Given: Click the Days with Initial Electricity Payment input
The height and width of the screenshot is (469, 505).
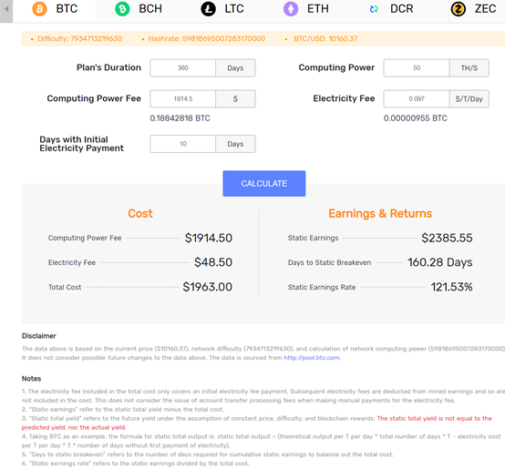Looking at the screenshot, I should pos(183,144).
